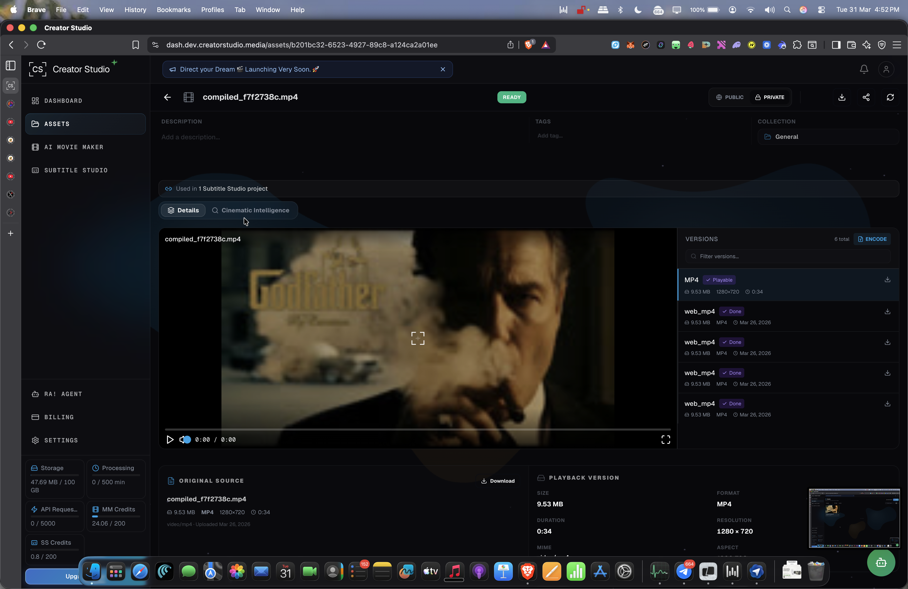908x589 pixels.
Task: Click the Encode button in Versions panel
Action: tap(872, 239)
